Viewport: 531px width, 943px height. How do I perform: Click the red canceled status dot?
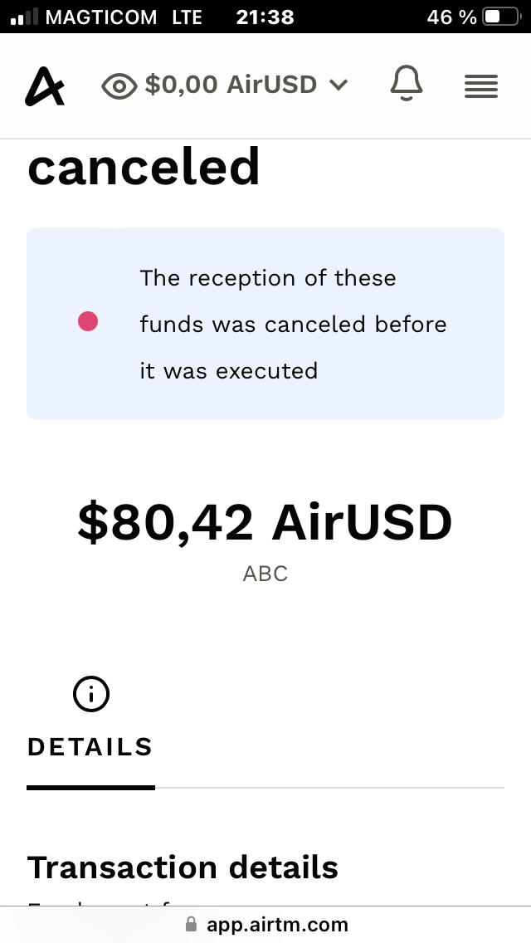tap(88, 321)
